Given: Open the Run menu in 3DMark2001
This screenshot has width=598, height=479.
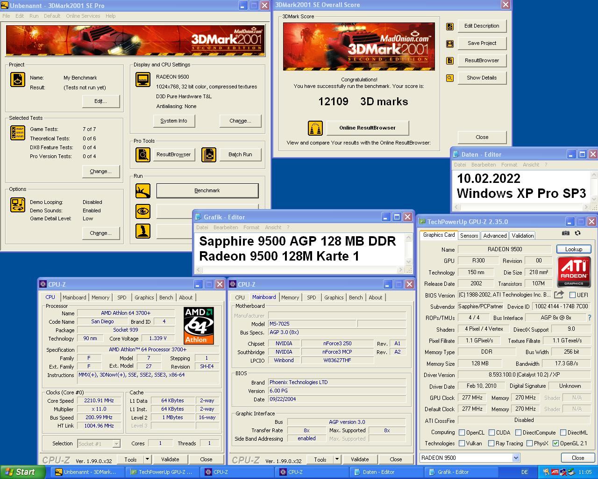Looking at the screenshot, I should point(34,16).
